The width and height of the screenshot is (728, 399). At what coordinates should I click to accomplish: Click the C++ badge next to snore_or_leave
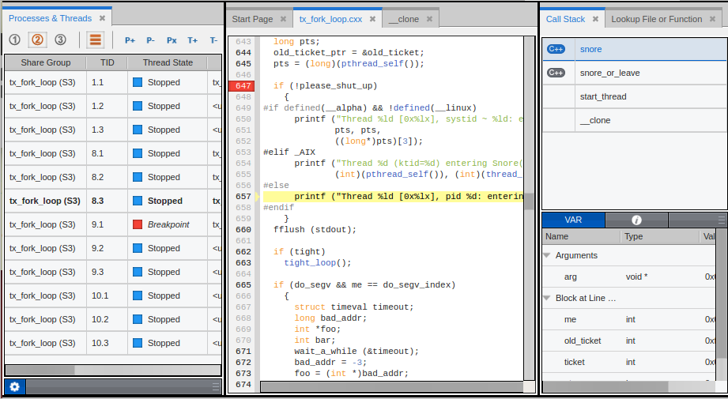click(556, 73)
